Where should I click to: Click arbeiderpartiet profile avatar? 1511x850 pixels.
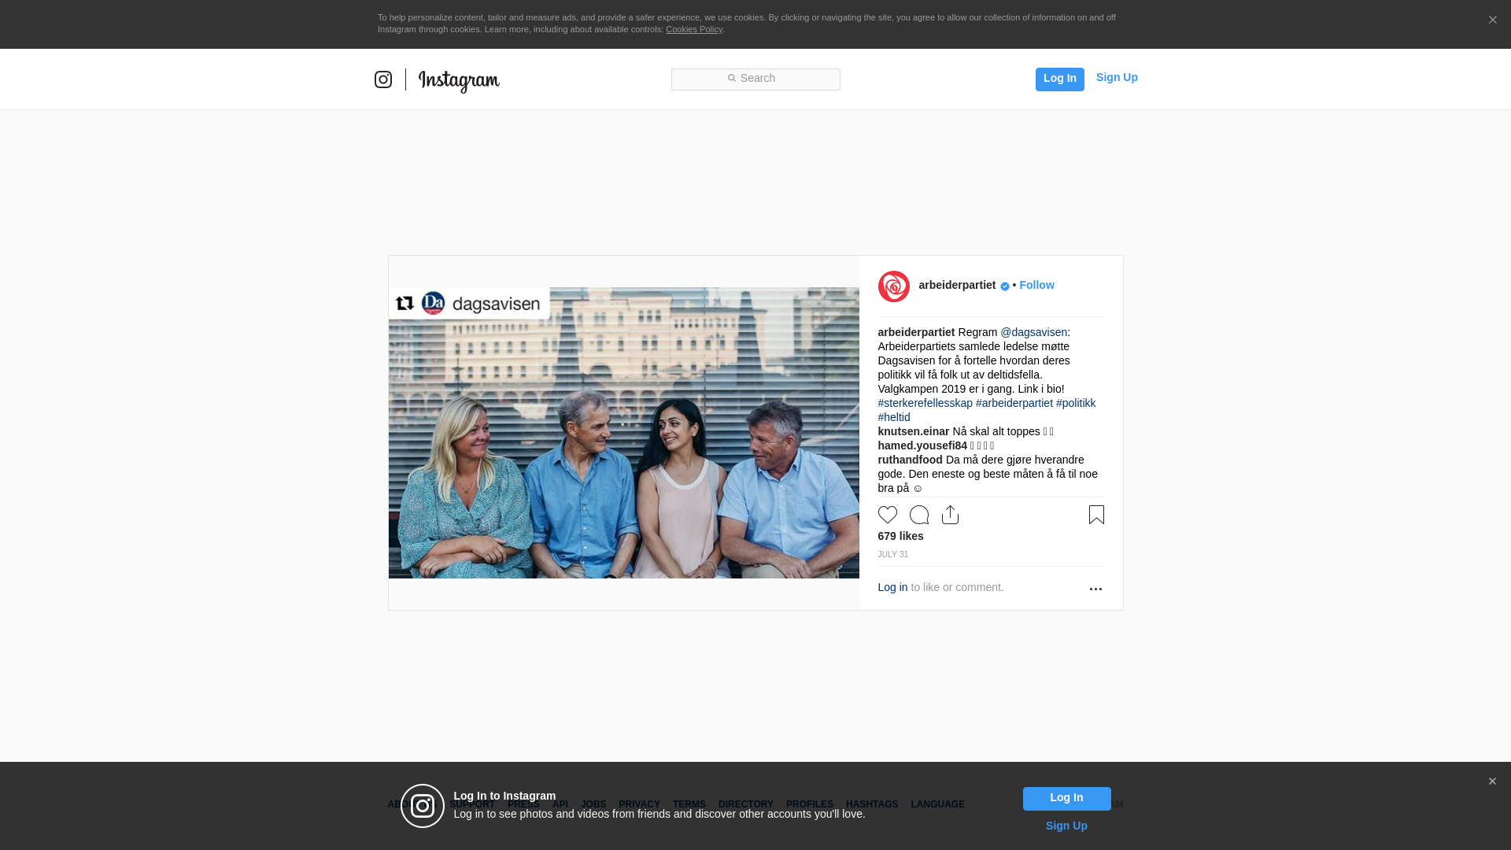point(893,286)
